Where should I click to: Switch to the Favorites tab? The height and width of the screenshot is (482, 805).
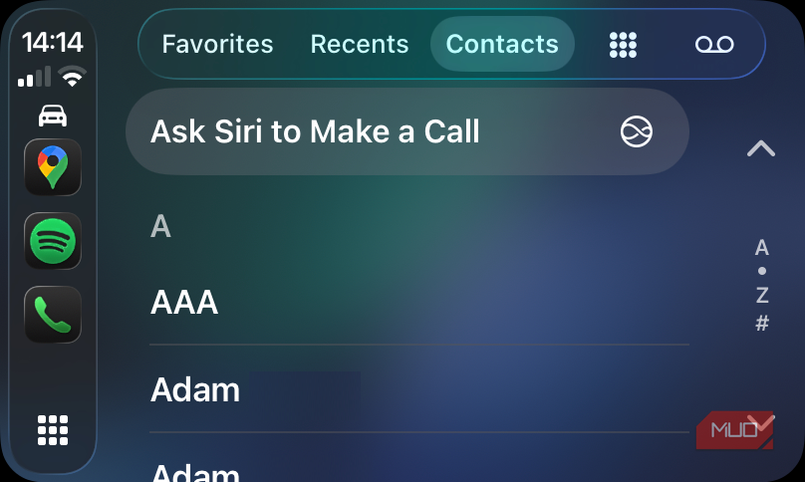point(217,44)
